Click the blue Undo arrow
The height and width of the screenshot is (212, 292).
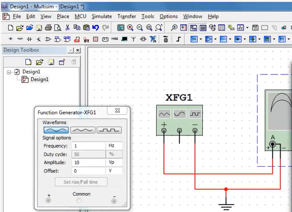96,28
